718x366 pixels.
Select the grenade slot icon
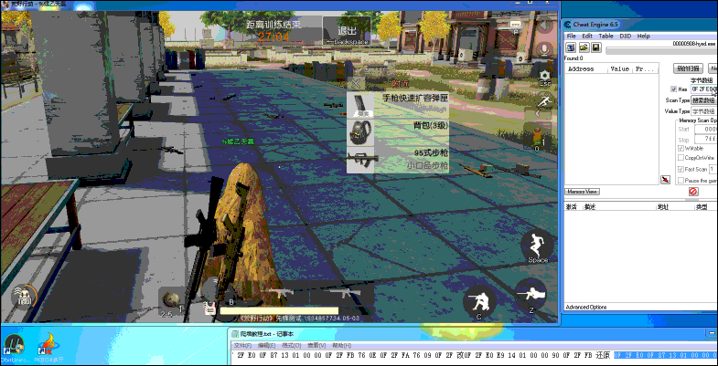[173, 300]
